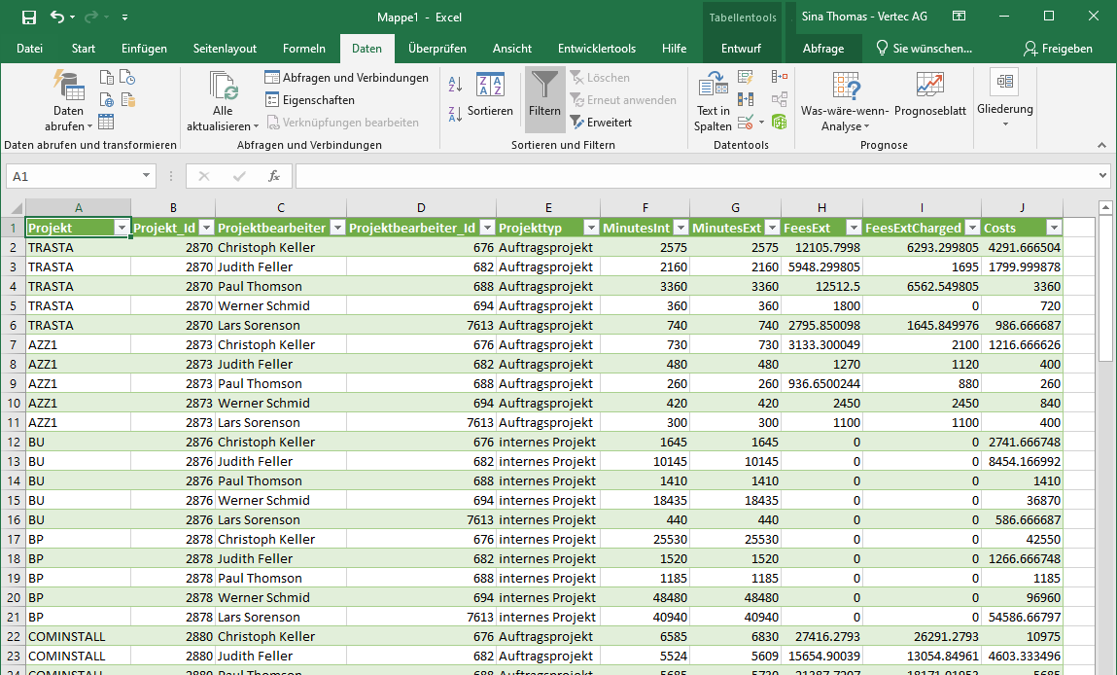
Task: Click the Eigenschaften button
Action: (309, 100)
